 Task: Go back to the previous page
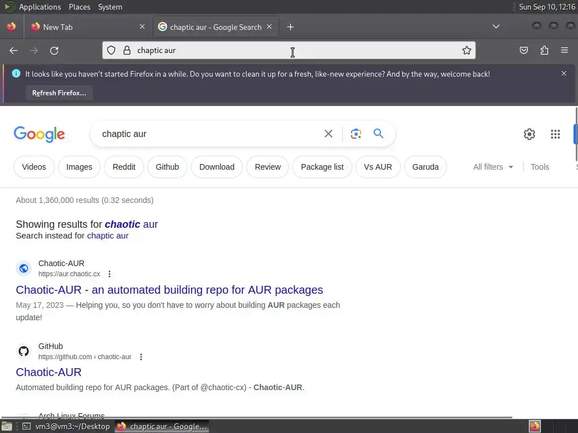pyautogui.click(x=14, y=50)
